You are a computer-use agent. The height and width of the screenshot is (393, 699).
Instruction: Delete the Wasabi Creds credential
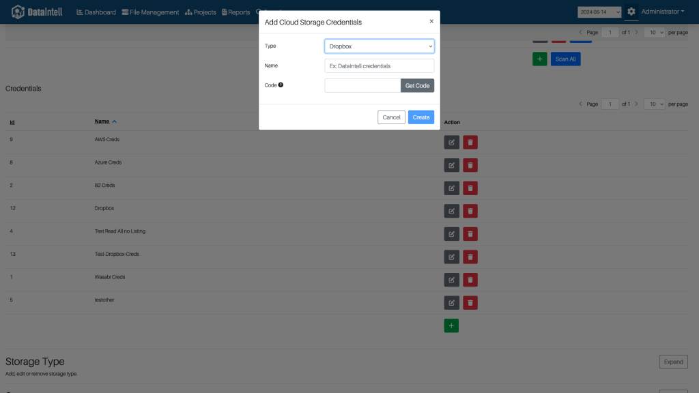pyautogui.click(x=470, y=280)
